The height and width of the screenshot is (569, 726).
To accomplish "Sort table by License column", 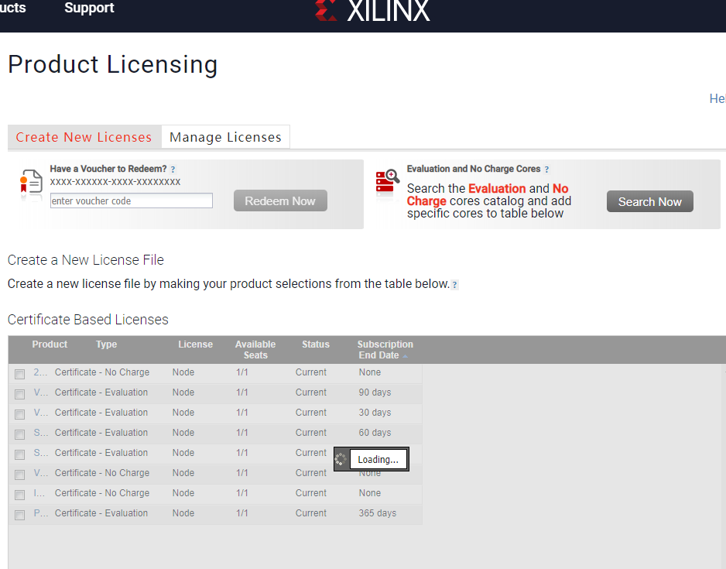I will (x=195, y=344).
